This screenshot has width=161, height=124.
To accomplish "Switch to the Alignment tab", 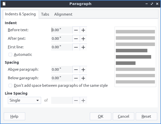I will point(63,14).
